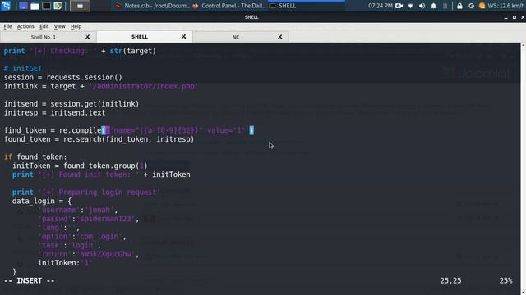This screenshot has height=295, width=526.
Task: Close the NC tab
Action: 279,37
